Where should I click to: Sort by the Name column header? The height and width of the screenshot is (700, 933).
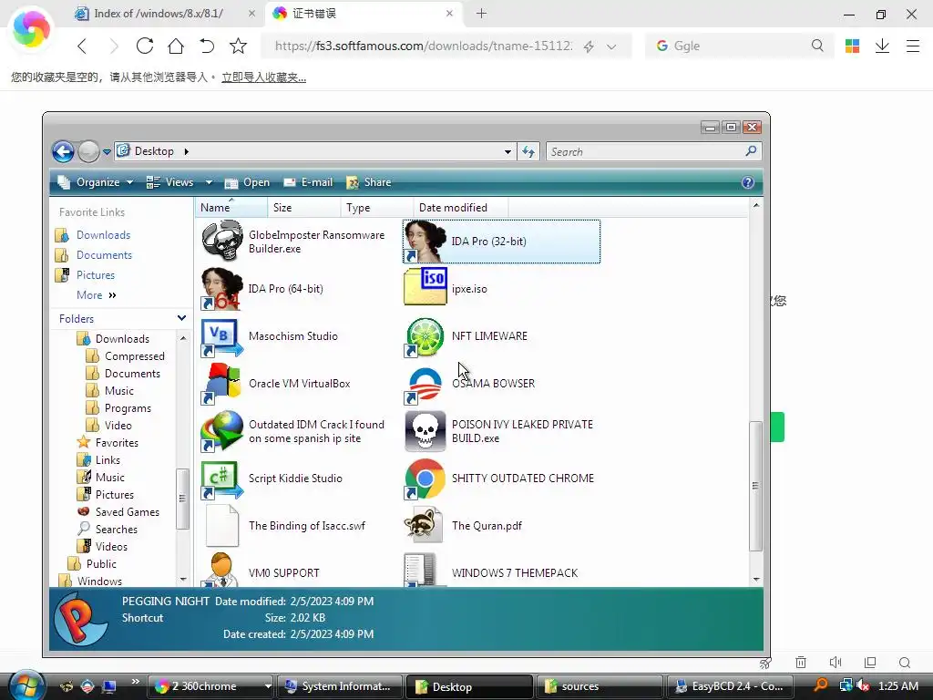(231, 208)
